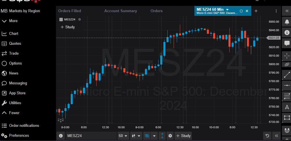The height and width of the screenshot is (141, 291).
Task: Select the text annotation tool
Action: [287, 107]
